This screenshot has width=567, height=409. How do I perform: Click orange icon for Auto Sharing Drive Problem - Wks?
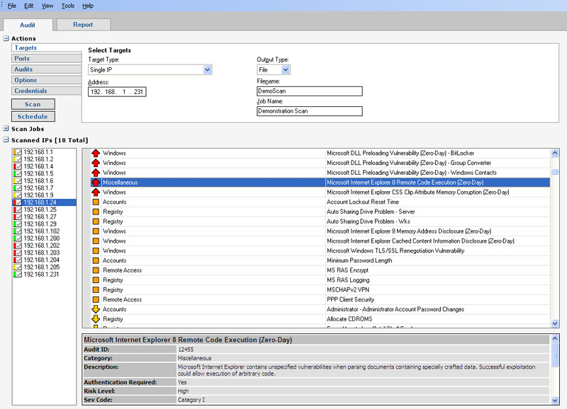pyautogui.click(x=96, y=221)
